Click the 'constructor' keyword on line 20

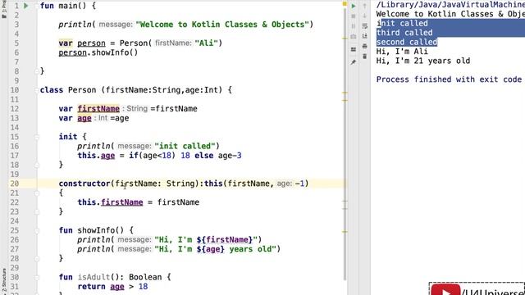[x=84, y=184]
